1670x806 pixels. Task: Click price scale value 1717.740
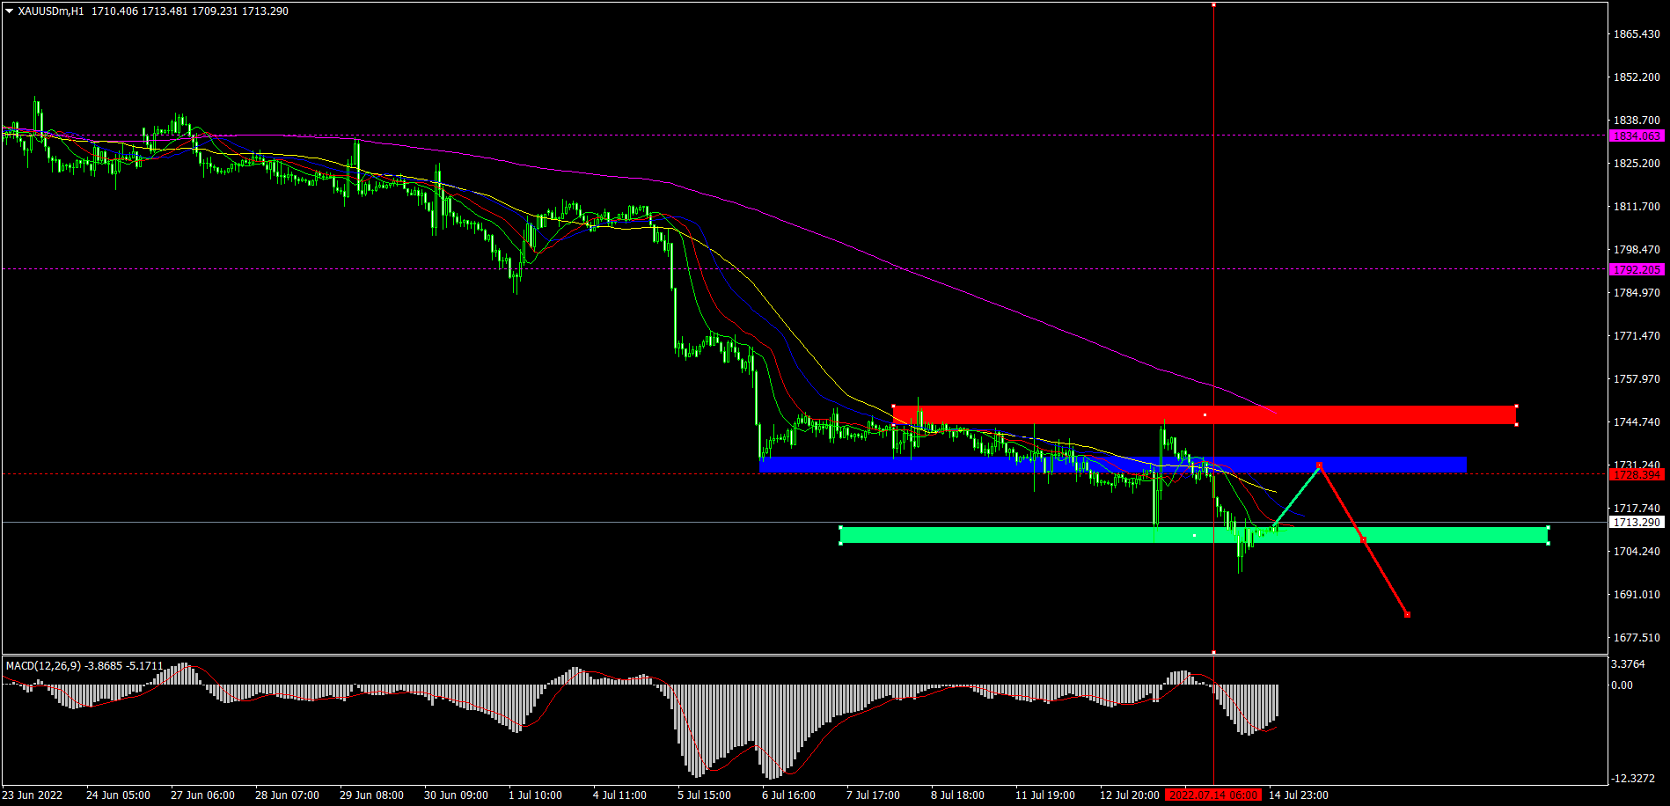pyautogui.click(x=1637, y=509)
